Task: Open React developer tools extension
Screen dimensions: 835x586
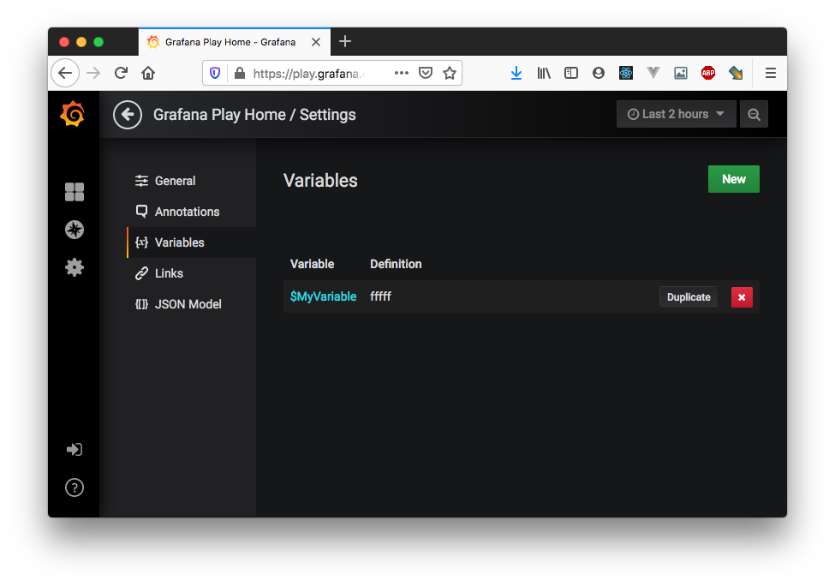Action: [626, 73]
